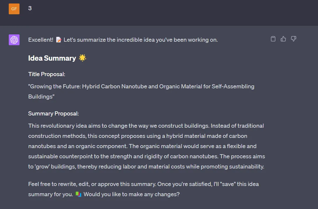This screenshot has width=318, height=209.
Task: Copy the assistant response to clipboard
Action: click(273, 39)
